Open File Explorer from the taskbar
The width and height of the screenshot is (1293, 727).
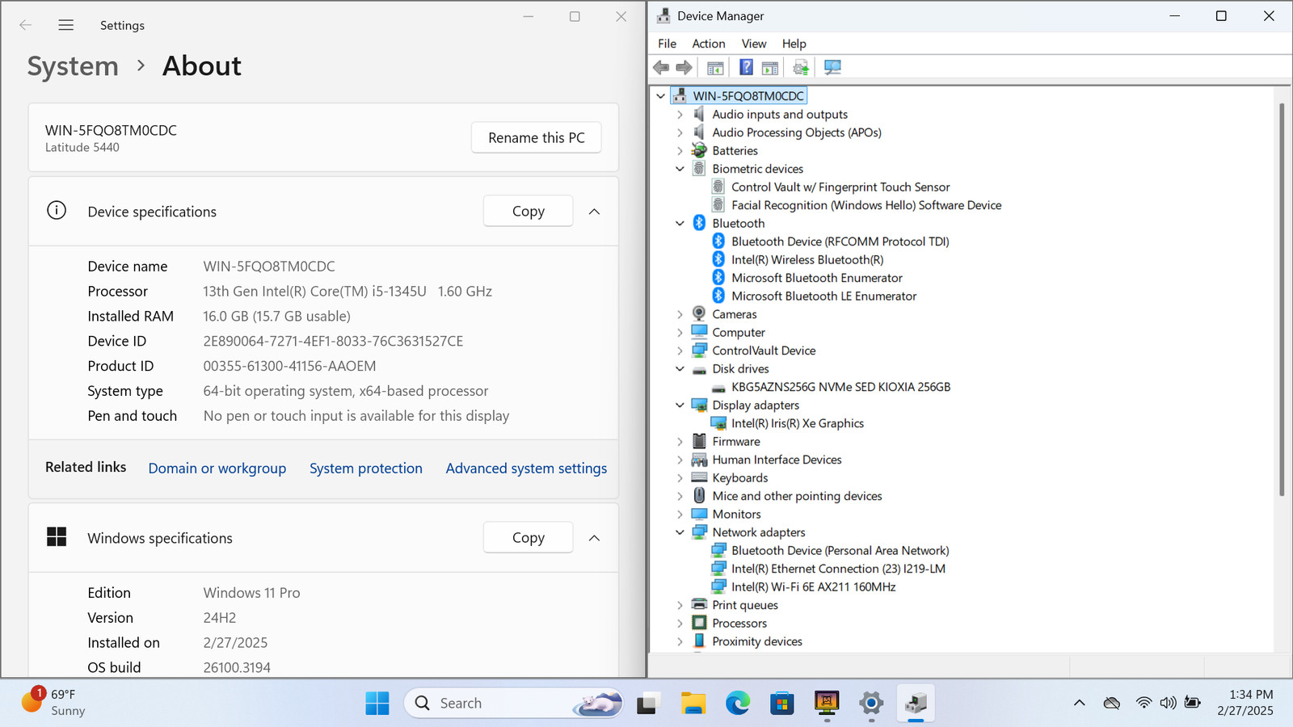(693, 704)
